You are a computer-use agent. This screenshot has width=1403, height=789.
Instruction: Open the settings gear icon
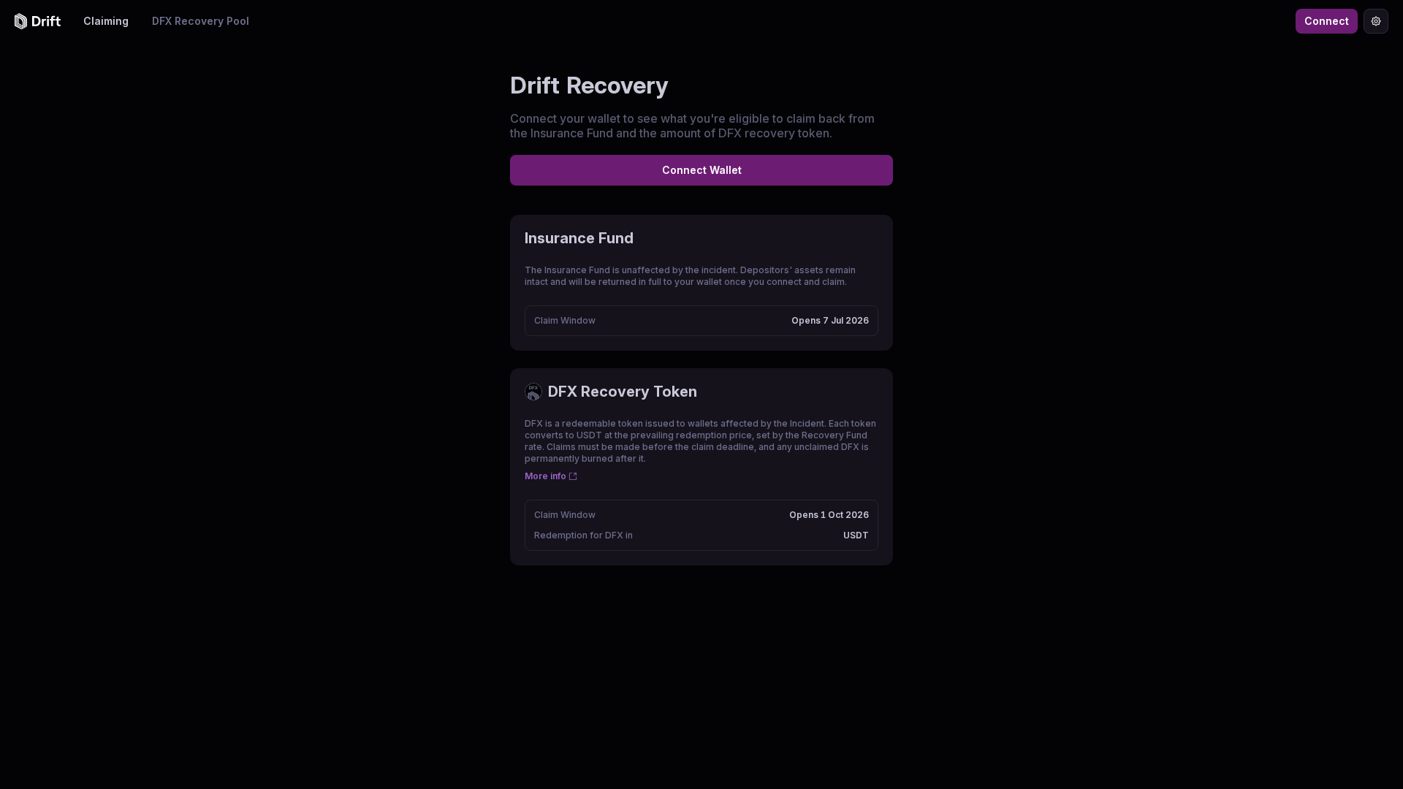1375,21
